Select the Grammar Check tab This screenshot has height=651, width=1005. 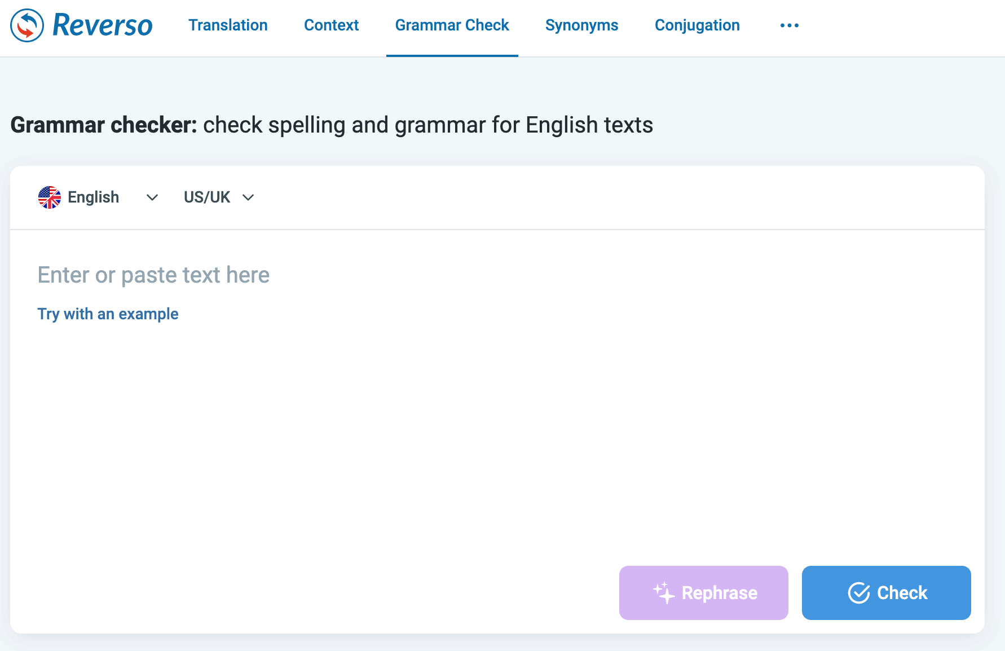pyautogui.click(x=452, y=25)
